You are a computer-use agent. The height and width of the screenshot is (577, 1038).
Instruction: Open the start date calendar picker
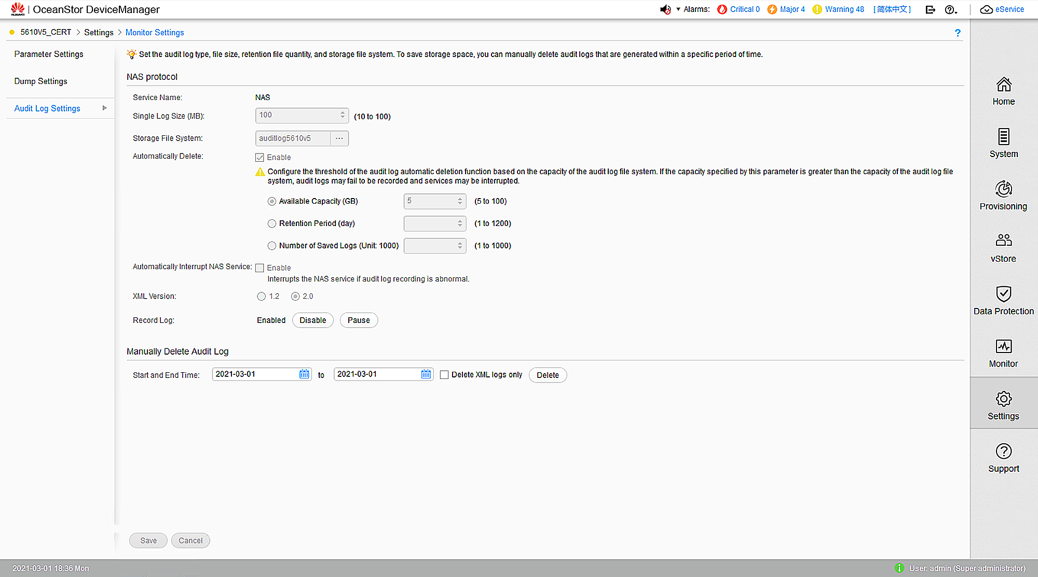[304, 374]
